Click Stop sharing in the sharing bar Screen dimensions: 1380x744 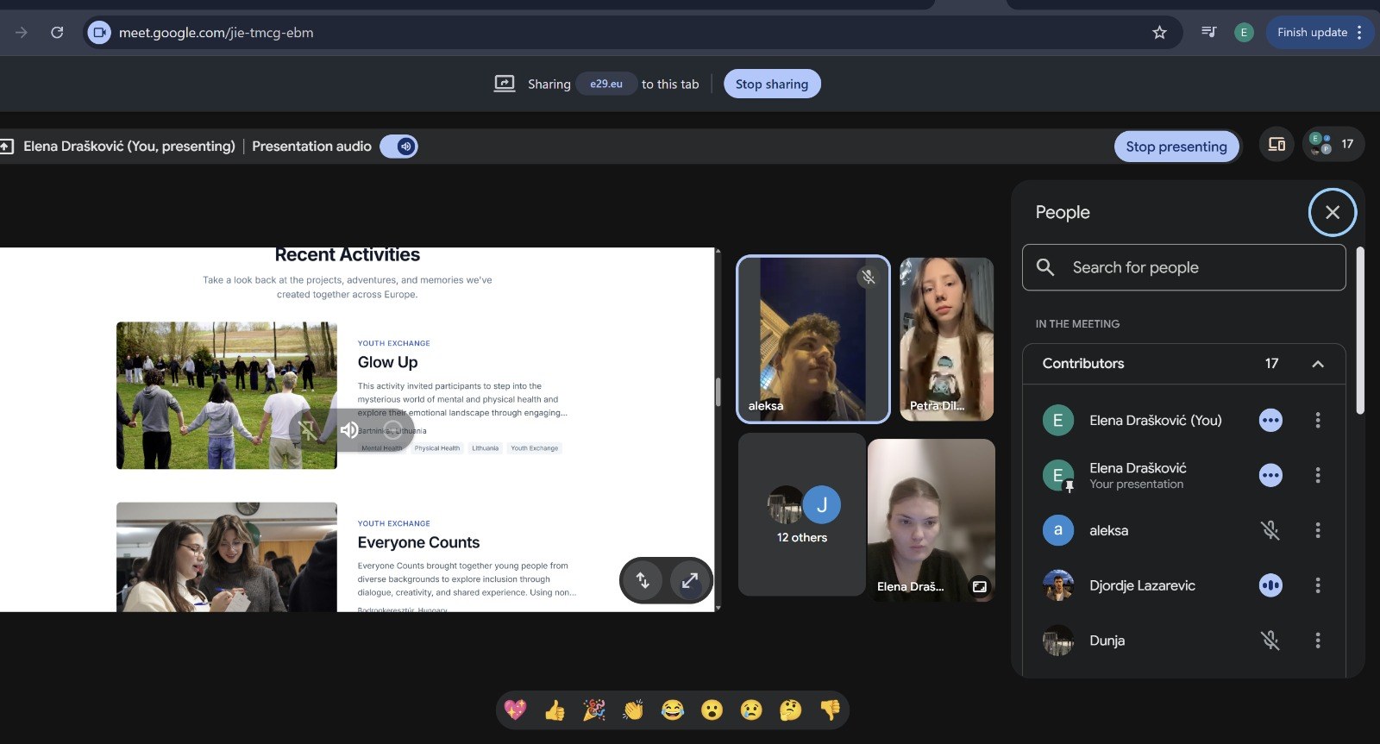click(772, 84)
